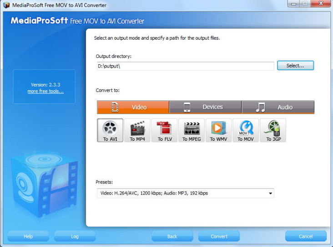
Task: Click the Help button
Action: (x=28, y=237)
